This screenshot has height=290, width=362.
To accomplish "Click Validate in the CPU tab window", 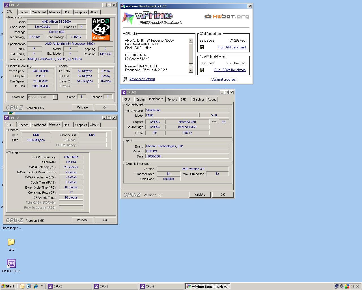I will point(82,107).
